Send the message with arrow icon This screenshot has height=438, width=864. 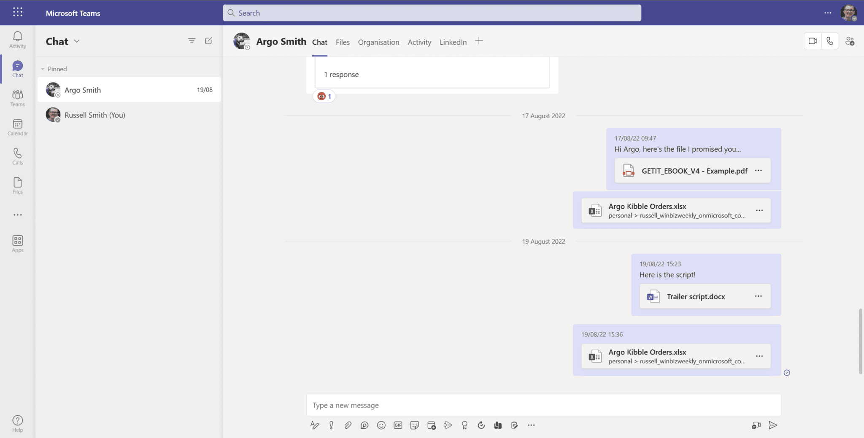click(x=773, y=425)
